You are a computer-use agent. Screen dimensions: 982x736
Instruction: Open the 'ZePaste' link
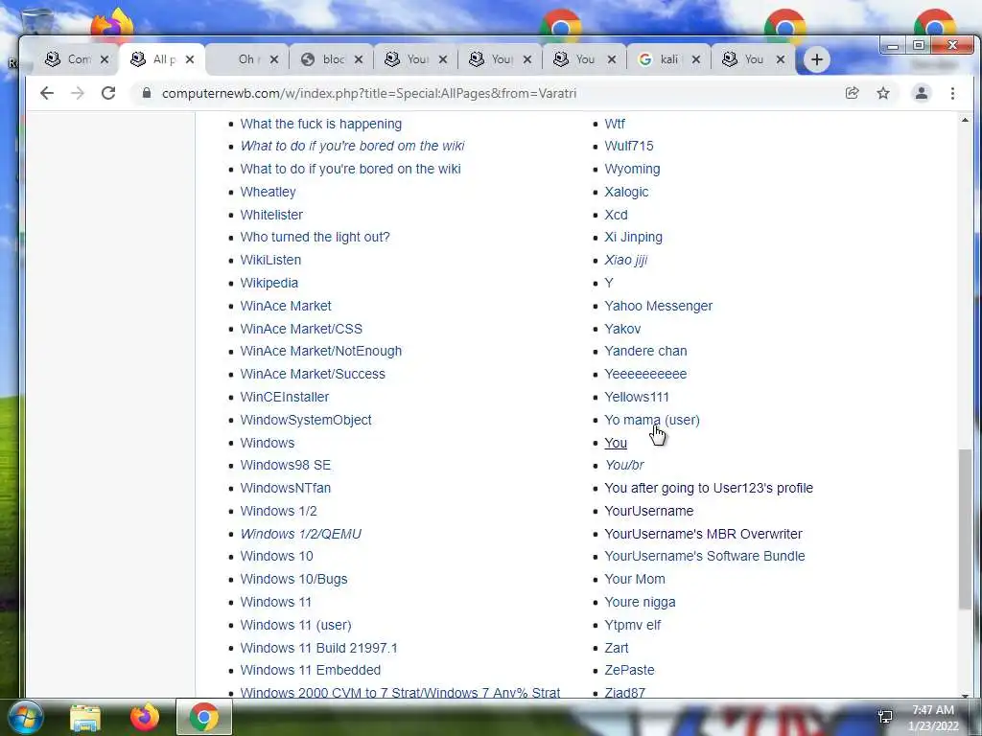click(629, 670)
